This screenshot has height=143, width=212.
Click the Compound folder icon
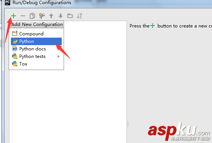(15, 33)
